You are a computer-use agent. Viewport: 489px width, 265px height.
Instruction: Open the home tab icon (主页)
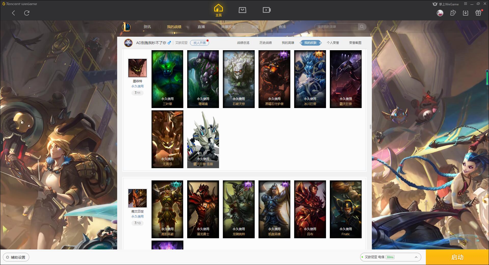click(218, 10)
